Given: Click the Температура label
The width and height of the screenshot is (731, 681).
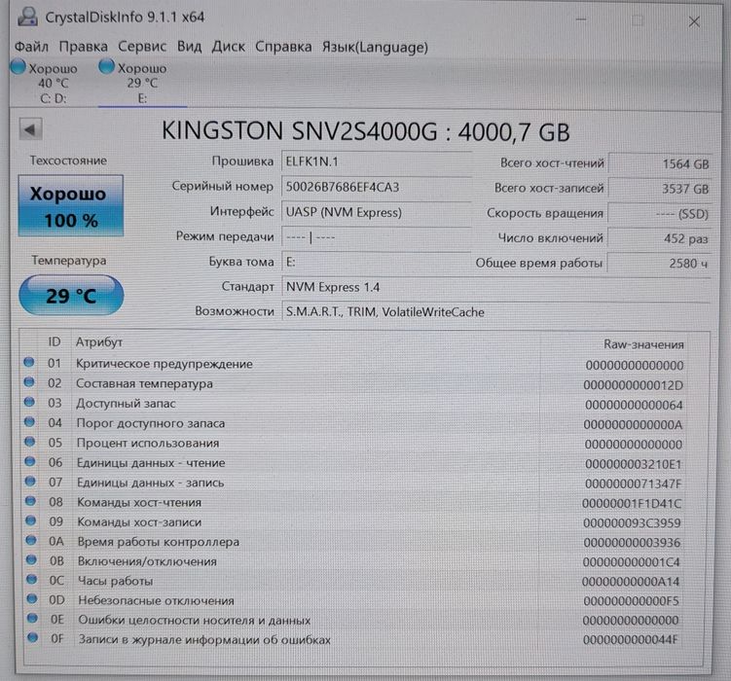Looking at the screenshot, I should [x=69, y=261].
